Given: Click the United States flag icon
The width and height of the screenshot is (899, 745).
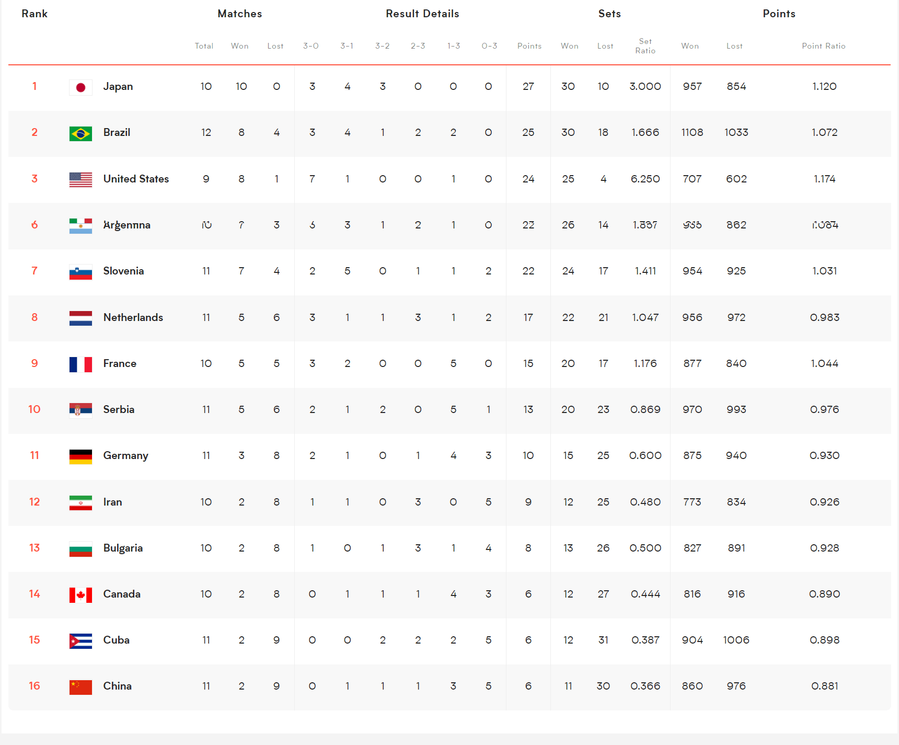Looking at the screenshot, I should tap(80, 179).
